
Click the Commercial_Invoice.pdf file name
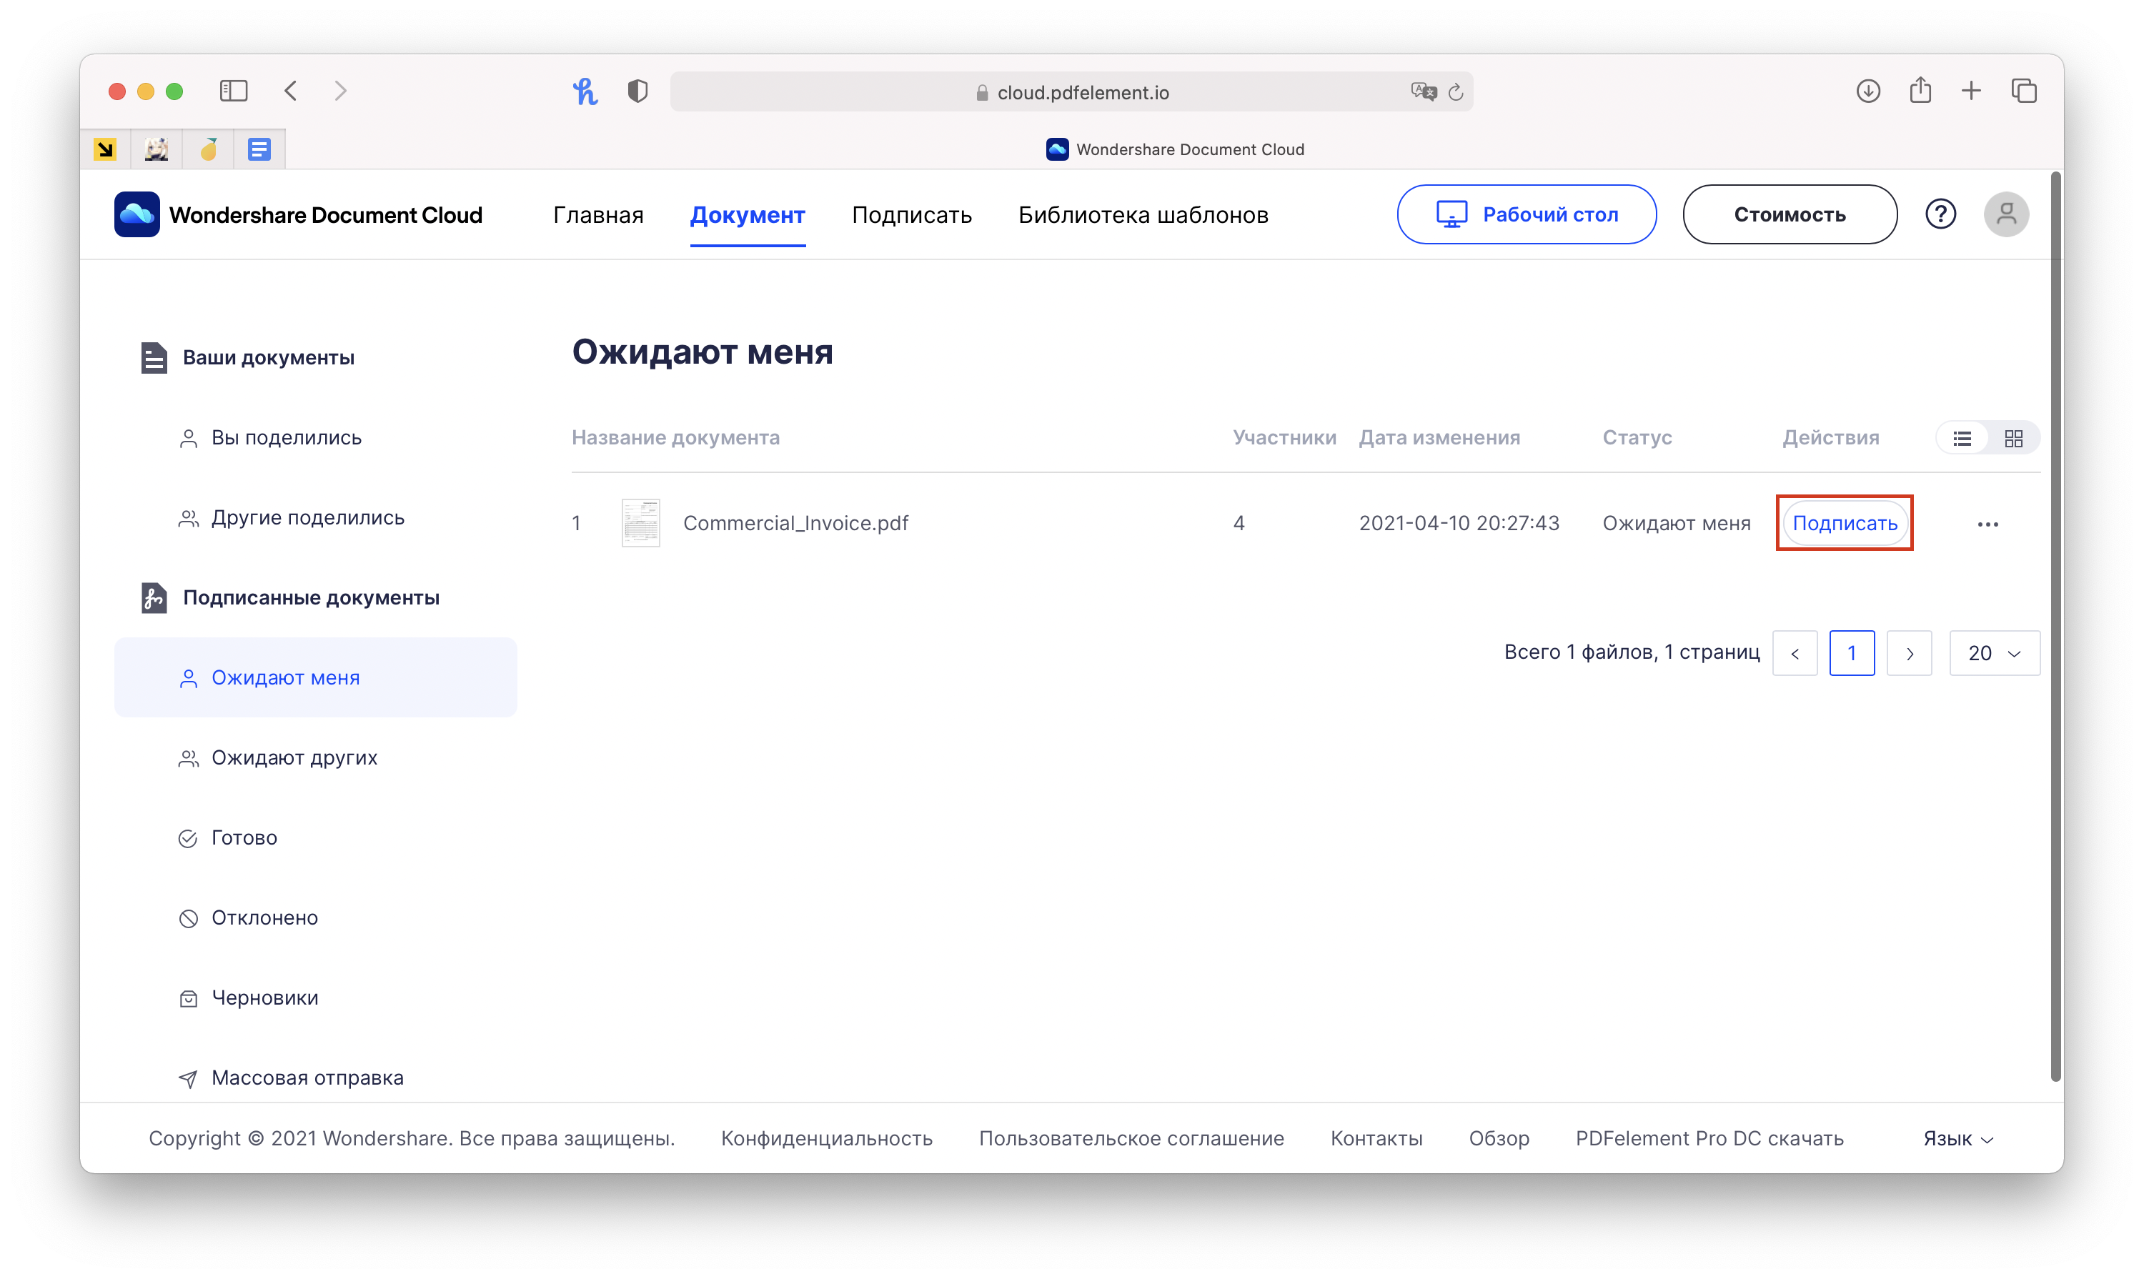pyautogui.click(x=795, y=523)
